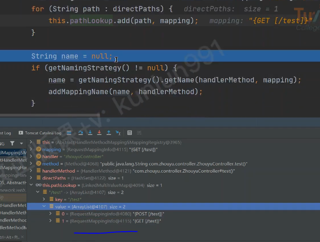Expand the 'handler' variable node
The width and height of the screenshot is (320, 242).
31,156
